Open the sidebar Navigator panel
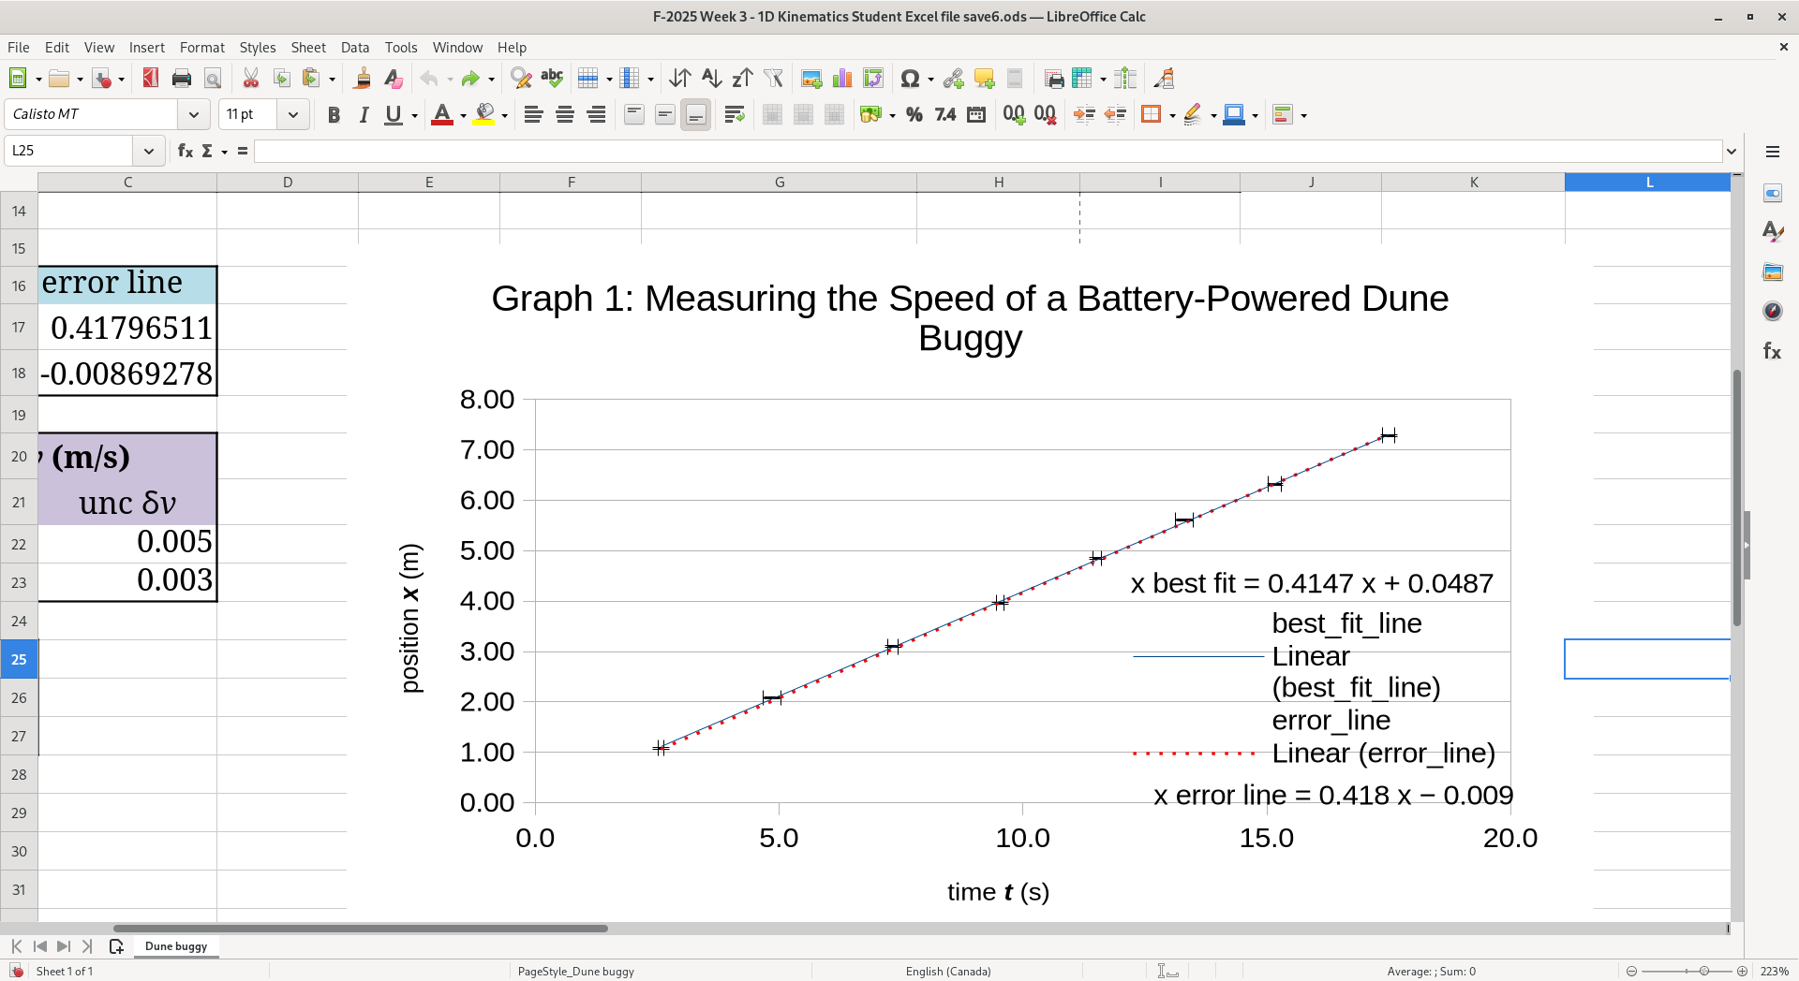This screenshot has height=981, width=1799. 1772,312
